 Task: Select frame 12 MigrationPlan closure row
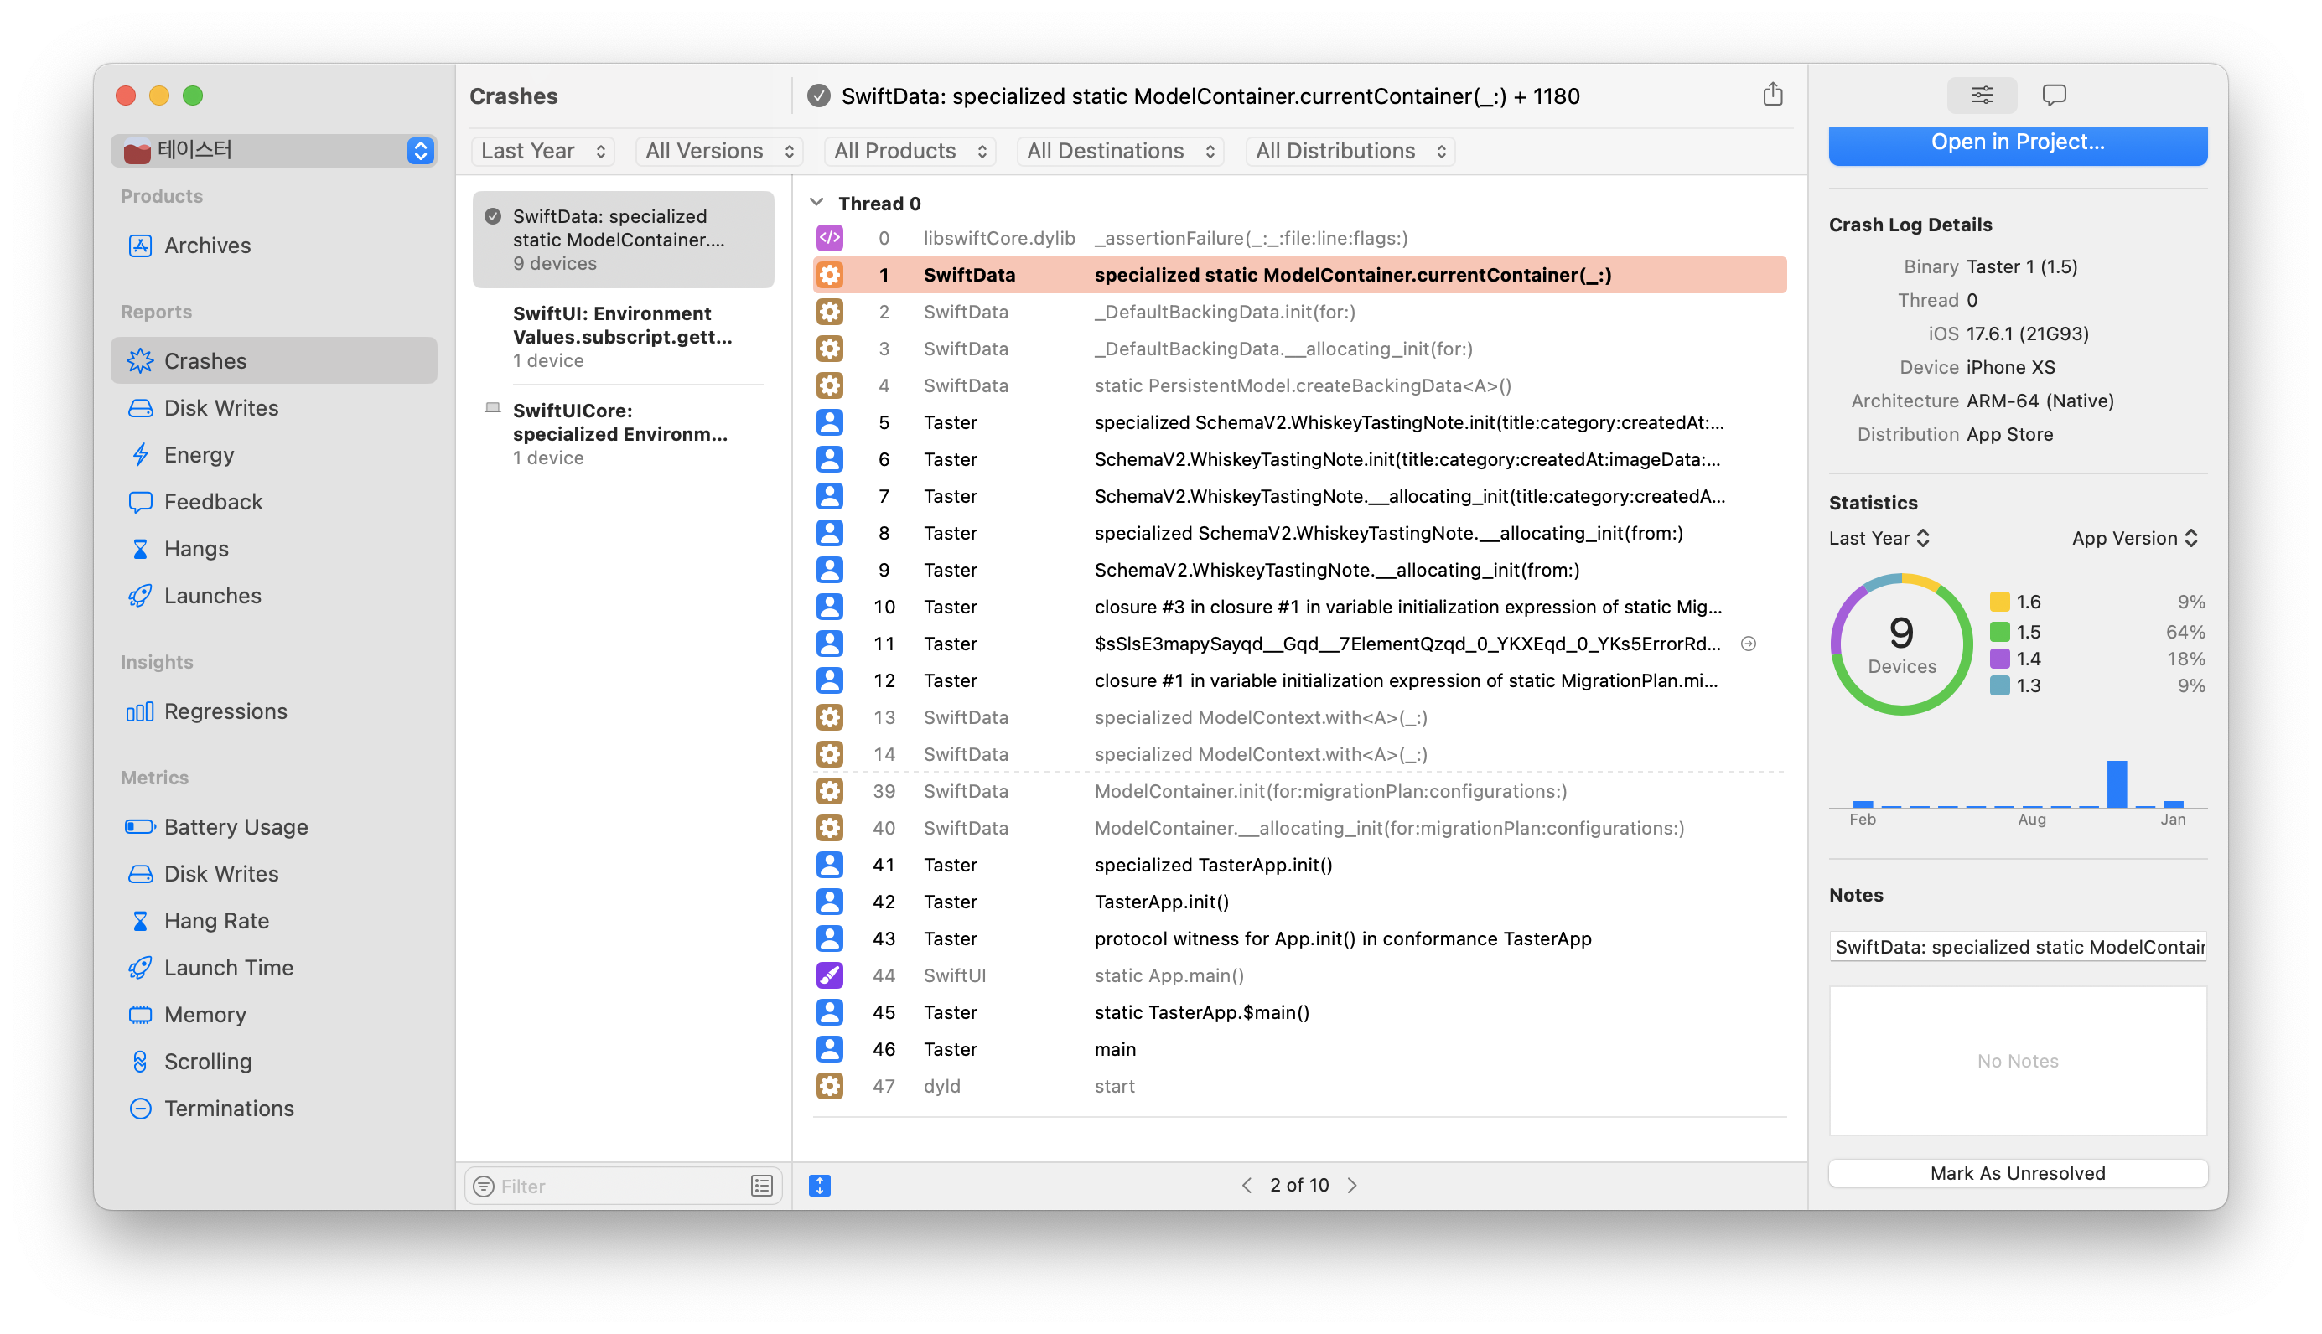[1298, 680]
